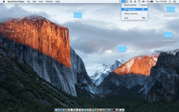Open the File menu
Image resolution: width=179 pixels, height=112 pixels.
point(29,1)
